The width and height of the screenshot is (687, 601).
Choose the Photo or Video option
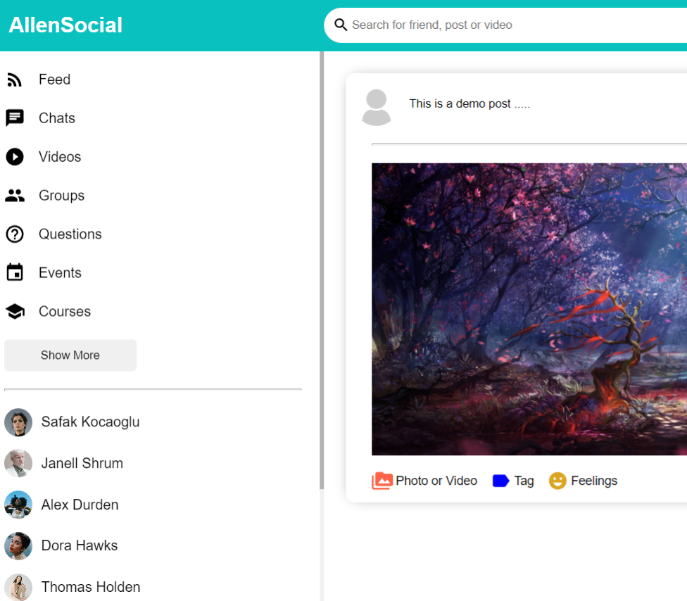click(436, 481)
